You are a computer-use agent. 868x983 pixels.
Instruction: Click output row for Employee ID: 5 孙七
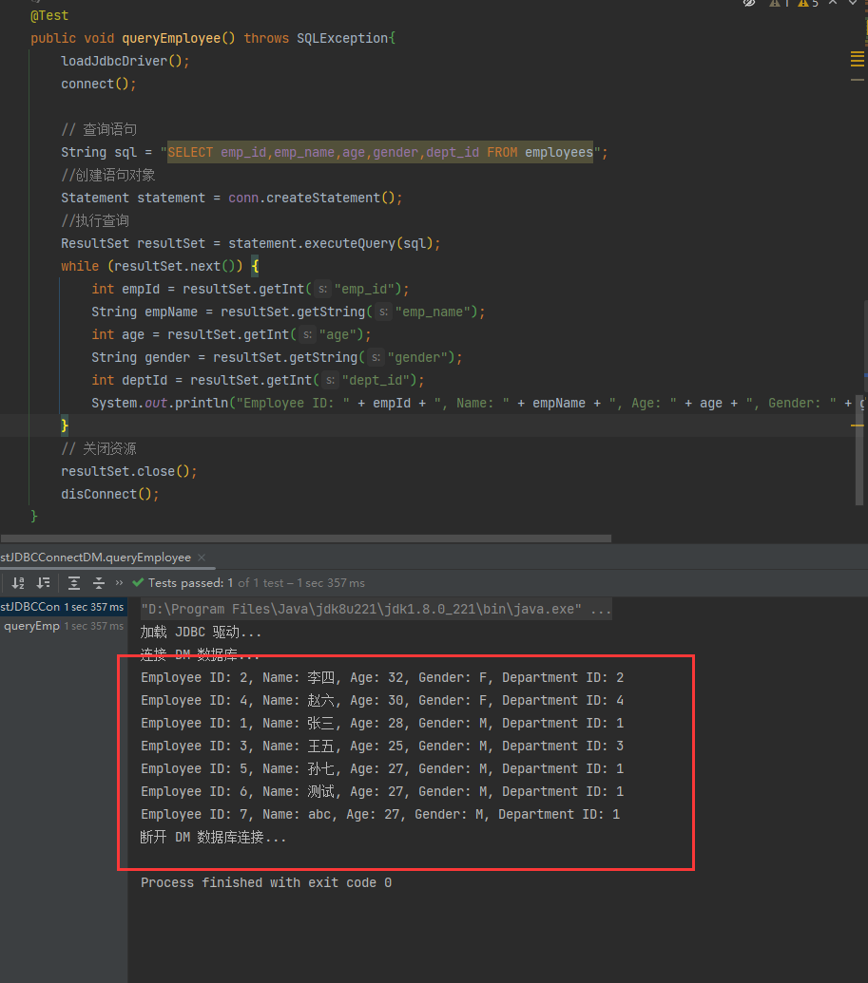click(x=382, y=768)
